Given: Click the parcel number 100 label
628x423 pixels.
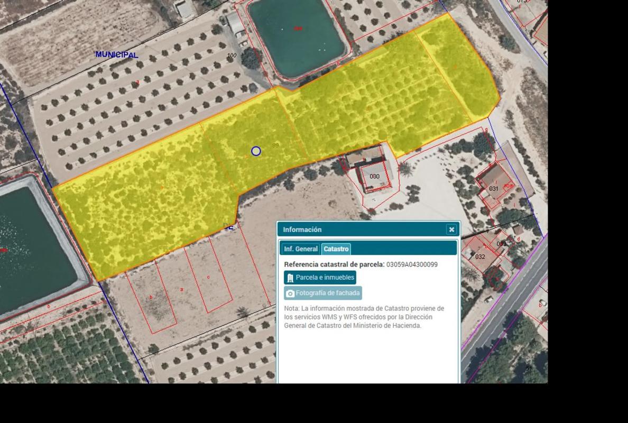Looking at the screenshot, I should click(x=232, y=56).
